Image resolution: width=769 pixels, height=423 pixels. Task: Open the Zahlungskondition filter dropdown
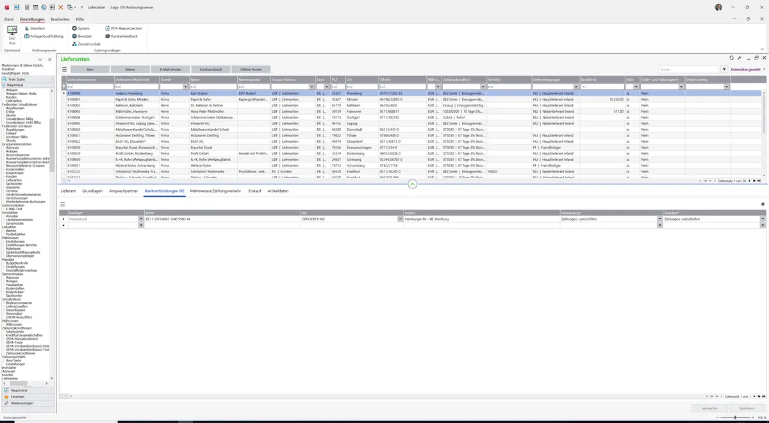point(482,87)
